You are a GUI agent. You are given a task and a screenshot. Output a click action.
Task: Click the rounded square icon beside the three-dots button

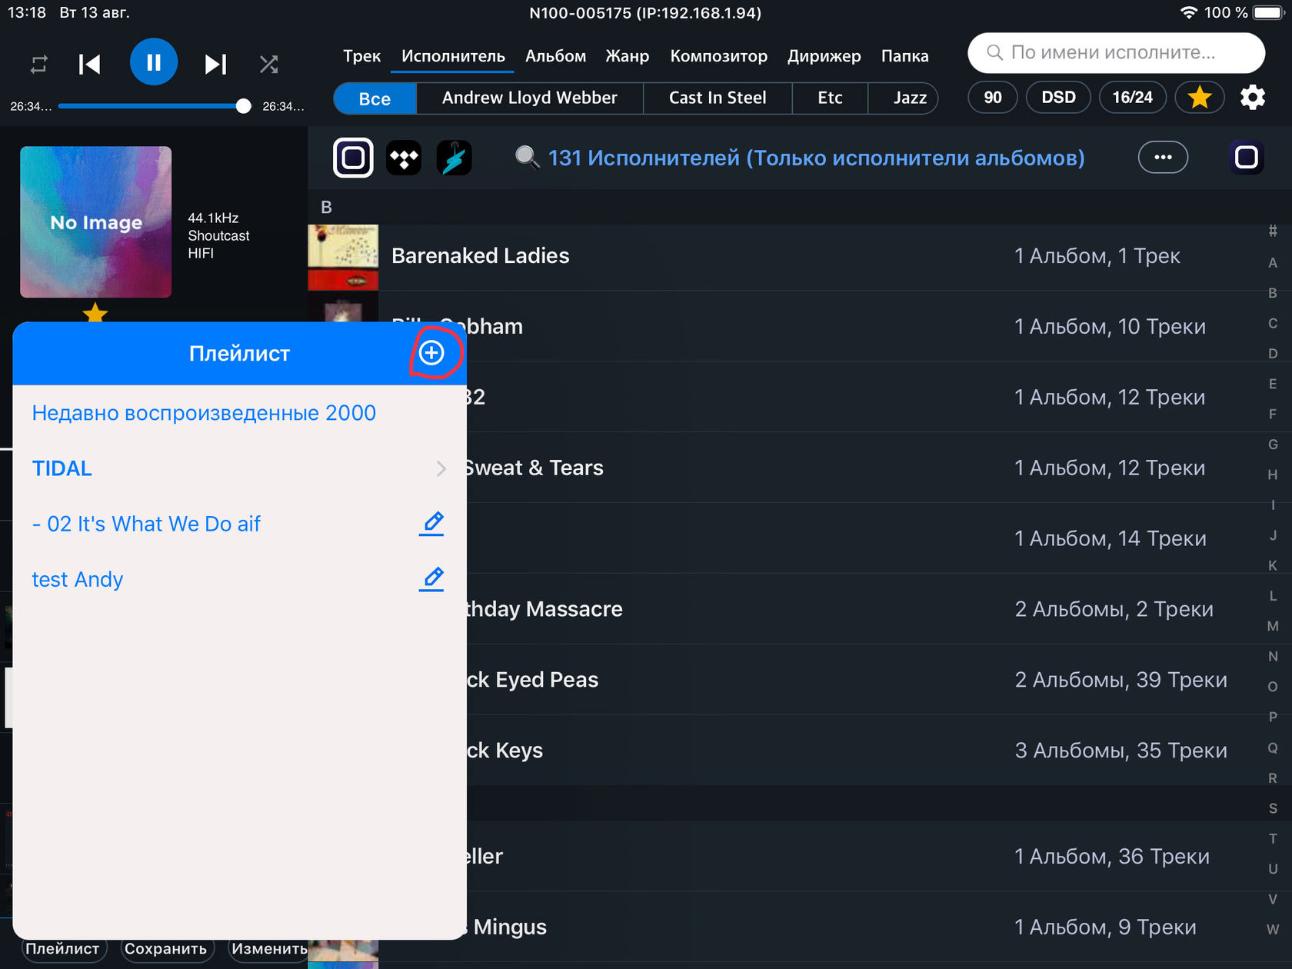pos(1246,158)
